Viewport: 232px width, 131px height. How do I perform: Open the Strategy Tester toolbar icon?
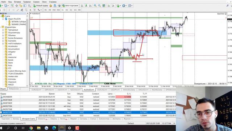[x=29, y=6]
